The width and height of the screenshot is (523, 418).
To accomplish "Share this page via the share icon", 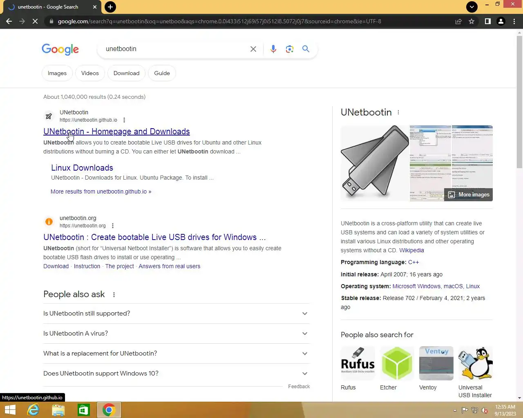I will point(458,21).
